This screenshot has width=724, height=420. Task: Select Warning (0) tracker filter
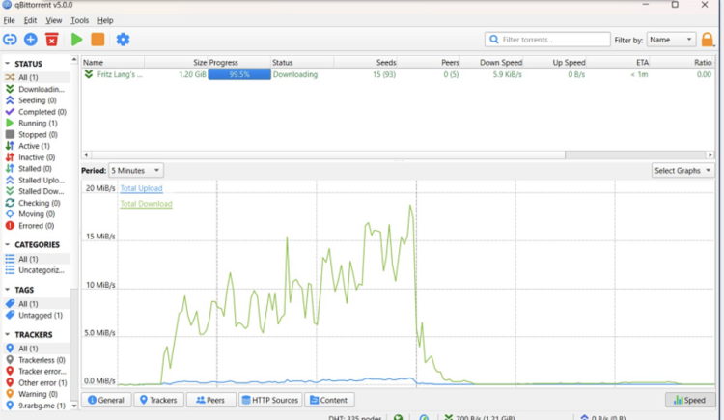pos(37,394)
